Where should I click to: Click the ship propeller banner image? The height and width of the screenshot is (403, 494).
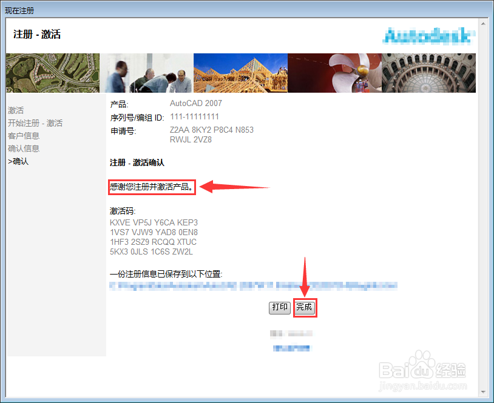(334, 73)
